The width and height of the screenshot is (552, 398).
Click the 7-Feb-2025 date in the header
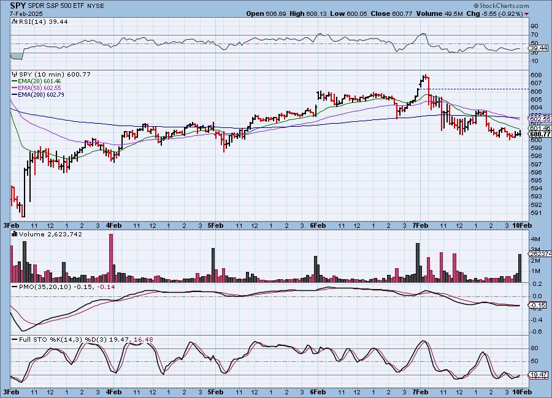click(x=26, y=13)
